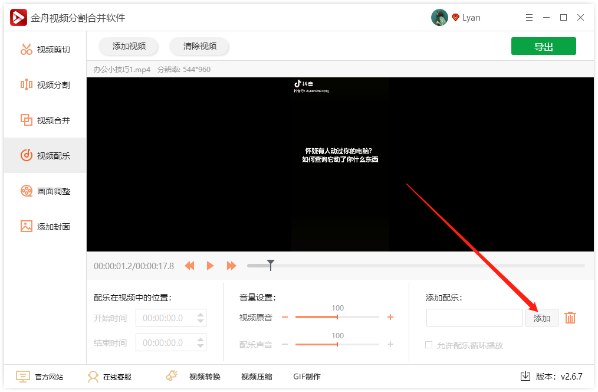
Task: Click the 结束时间 end time field
Action: (171, 343)
